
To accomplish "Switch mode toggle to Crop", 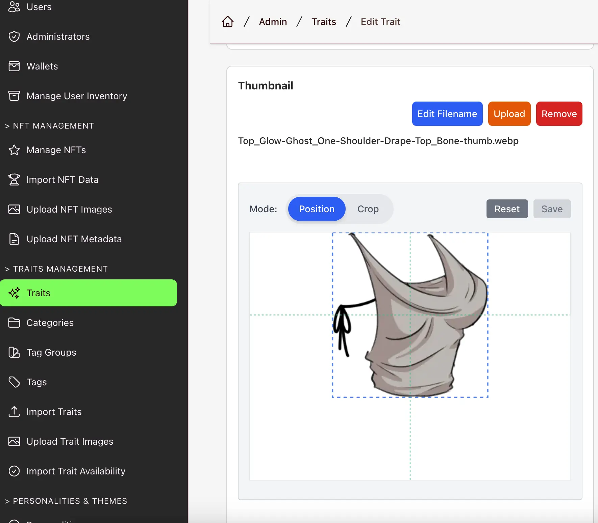I will [x=368, y=209].
